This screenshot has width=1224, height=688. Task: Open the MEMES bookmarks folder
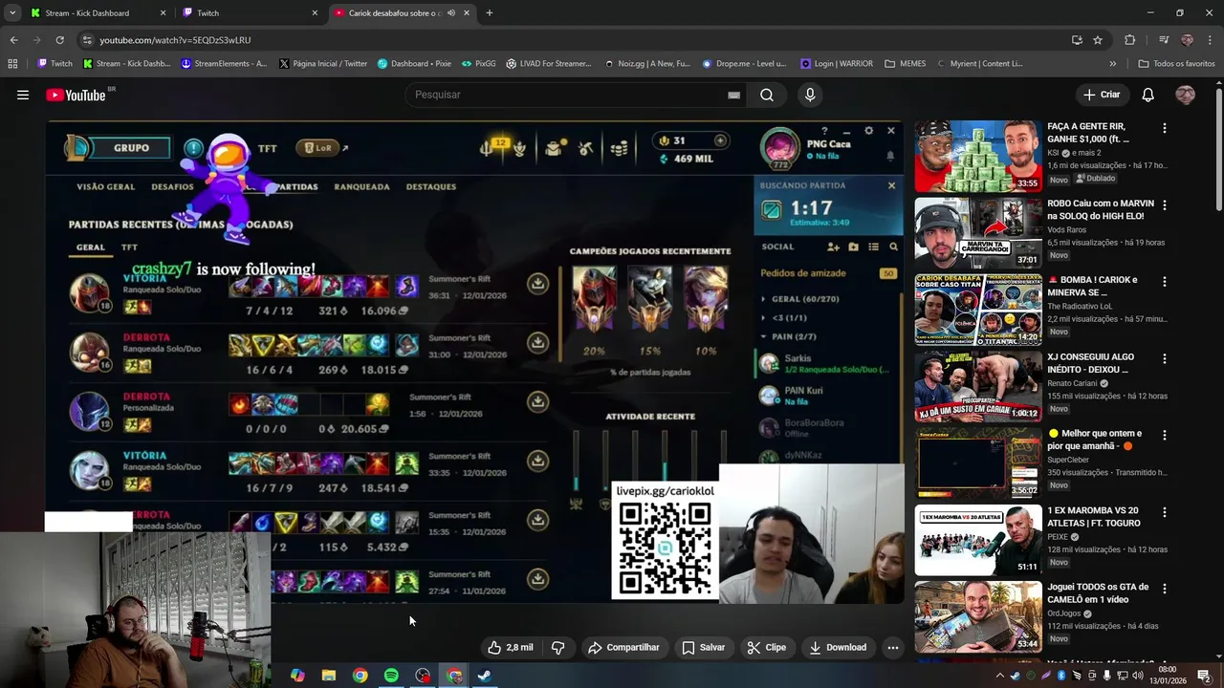(x=905, y=64)
